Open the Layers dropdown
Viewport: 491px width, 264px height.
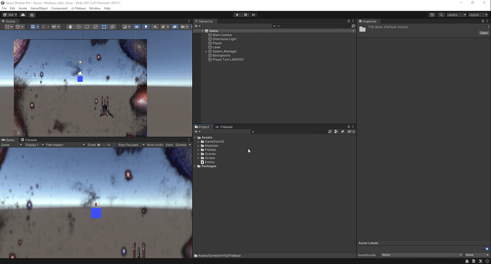pyautogui.click(x=456, y=15)
